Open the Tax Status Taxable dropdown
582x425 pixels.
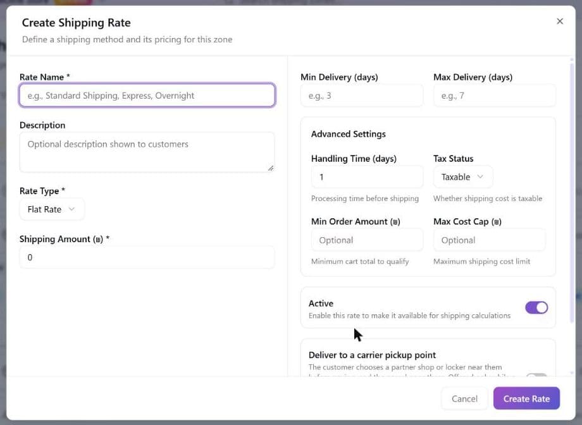(463, 176)
